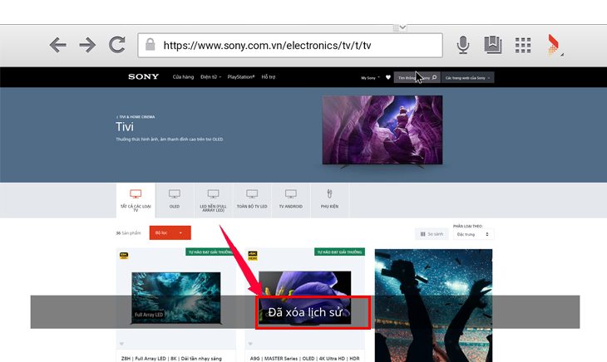Favorite the A9G TV with its heart icon
Screen dimensions: 607x362
coord(250,344)
